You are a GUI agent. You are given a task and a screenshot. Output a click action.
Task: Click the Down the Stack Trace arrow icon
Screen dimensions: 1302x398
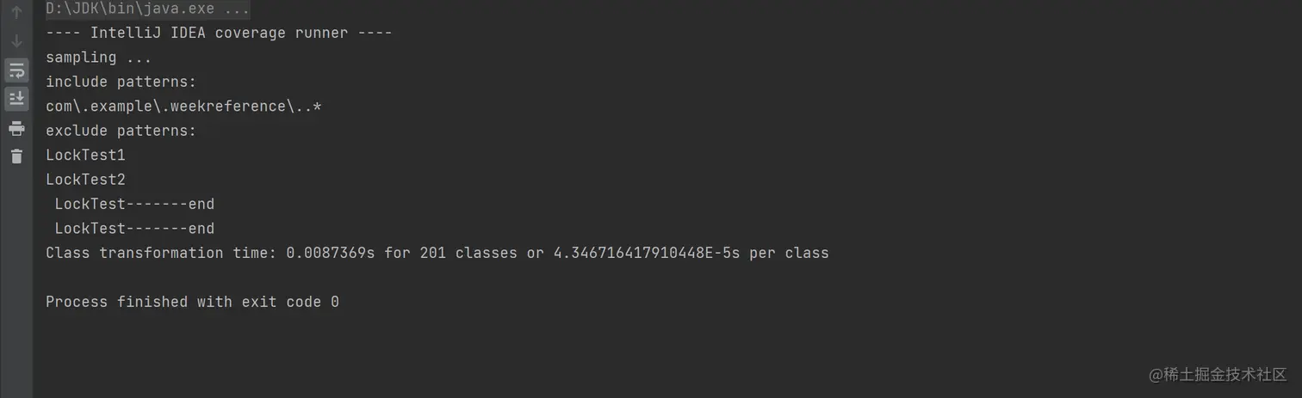tap(16, 41)
